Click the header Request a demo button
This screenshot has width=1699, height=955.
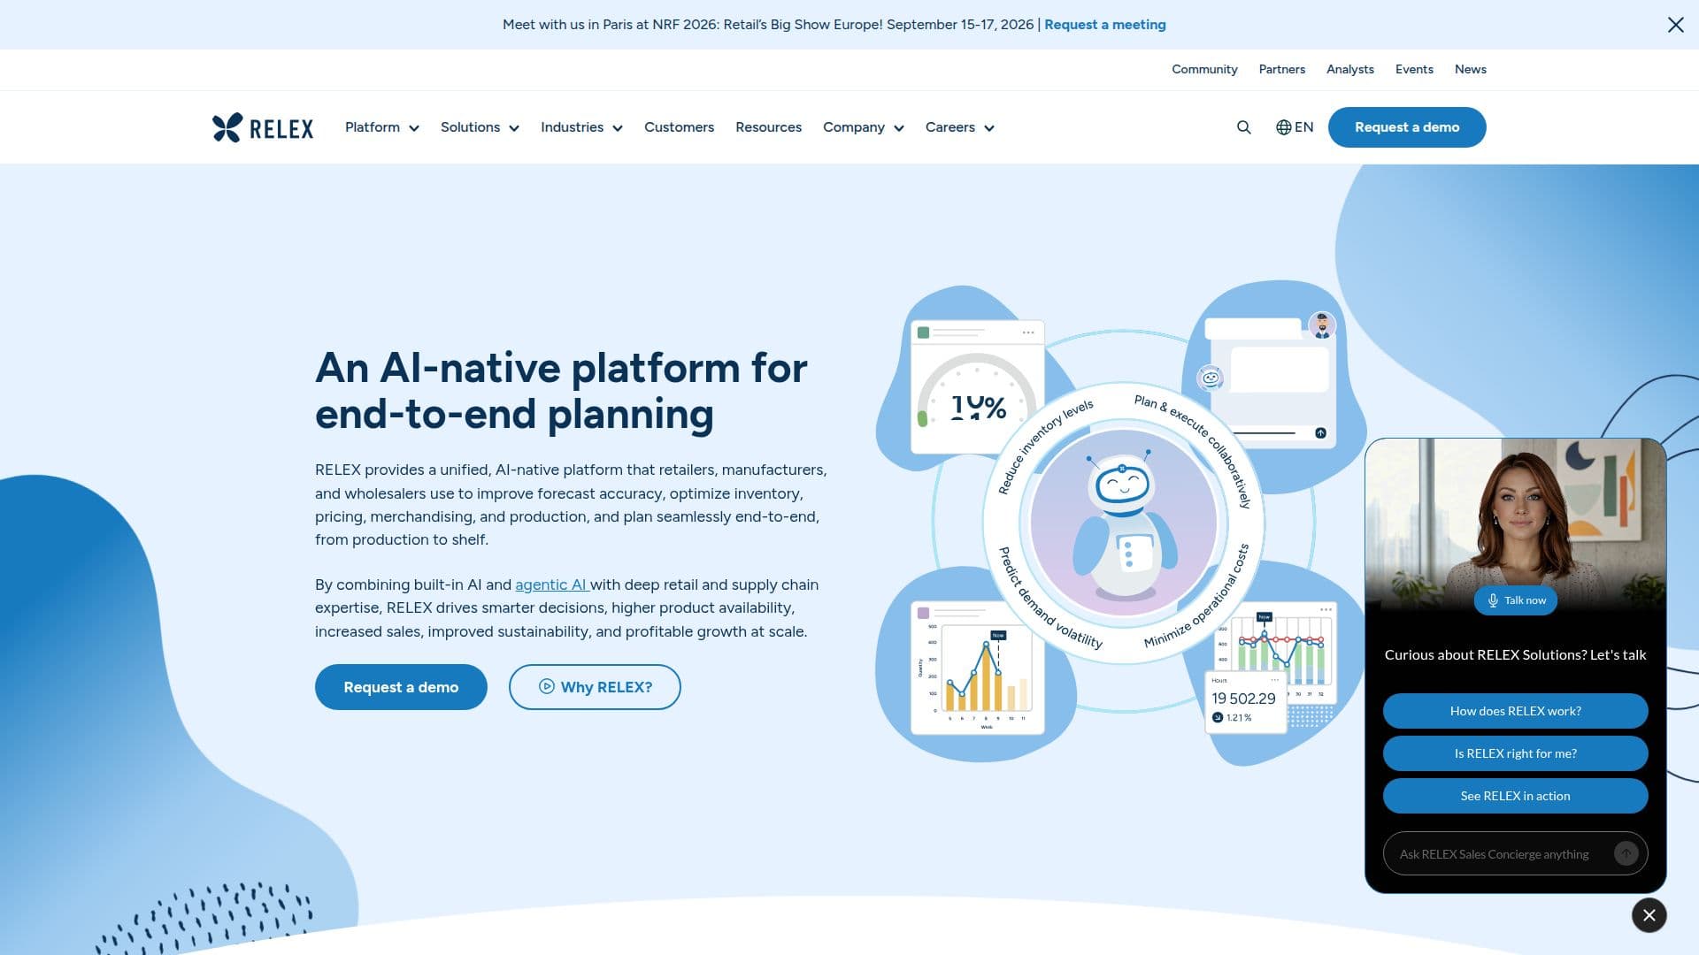tap(1407, 127)
